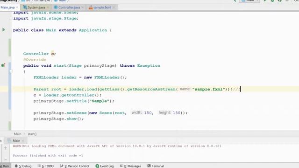Click 'FXMLLoader loader' declaration in the editor

point(55,77)
